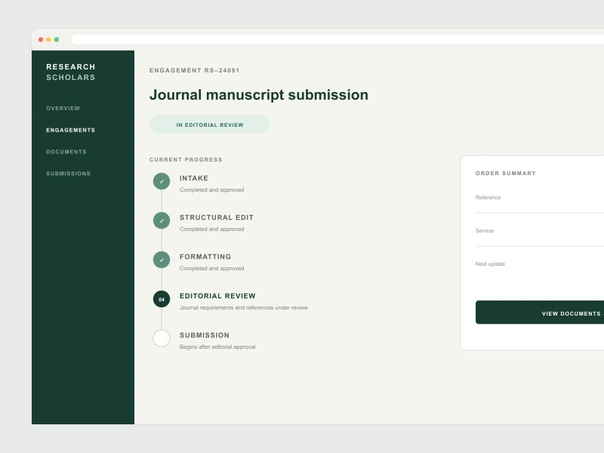
Task: Click the In Editorial Review status pill
Action: click(210, 125)
